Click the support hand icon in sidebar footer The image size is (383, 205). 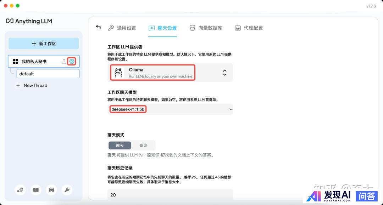(x=21, y=190)
